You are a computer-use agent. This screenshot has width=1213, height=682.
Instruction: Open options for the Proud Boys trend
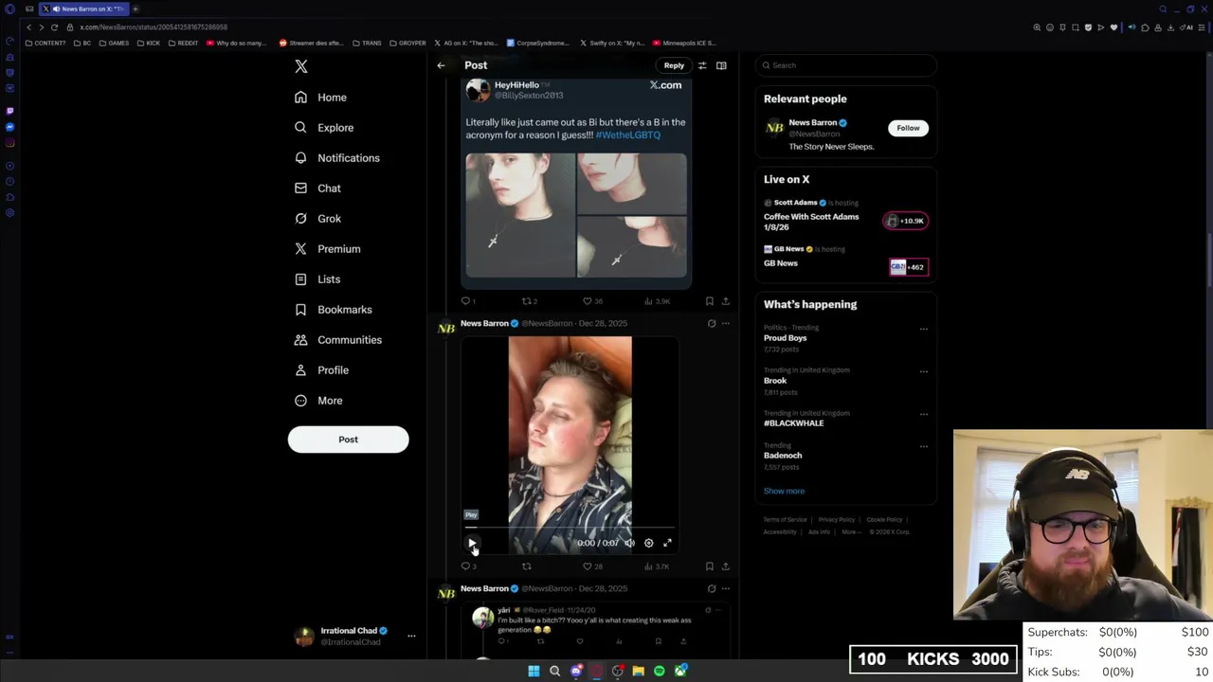tap(924, 330)
